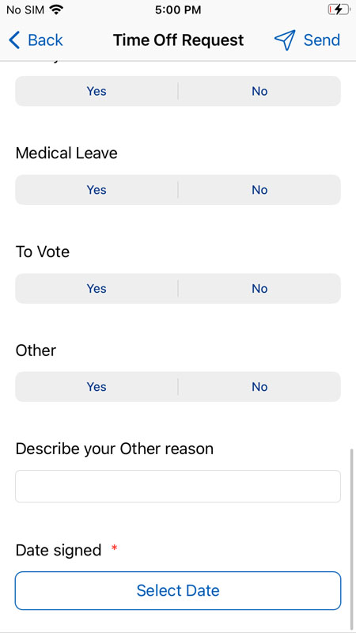Click the Back text label
This screenshot has width=356, height=633.
click(45, 40)
